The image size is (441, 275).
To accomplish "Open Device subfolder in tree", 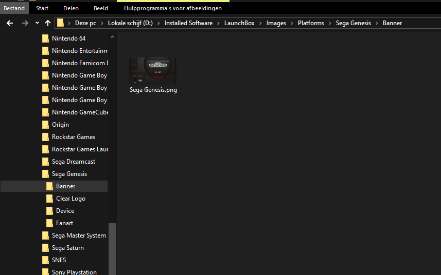I will tap(65, 211).
